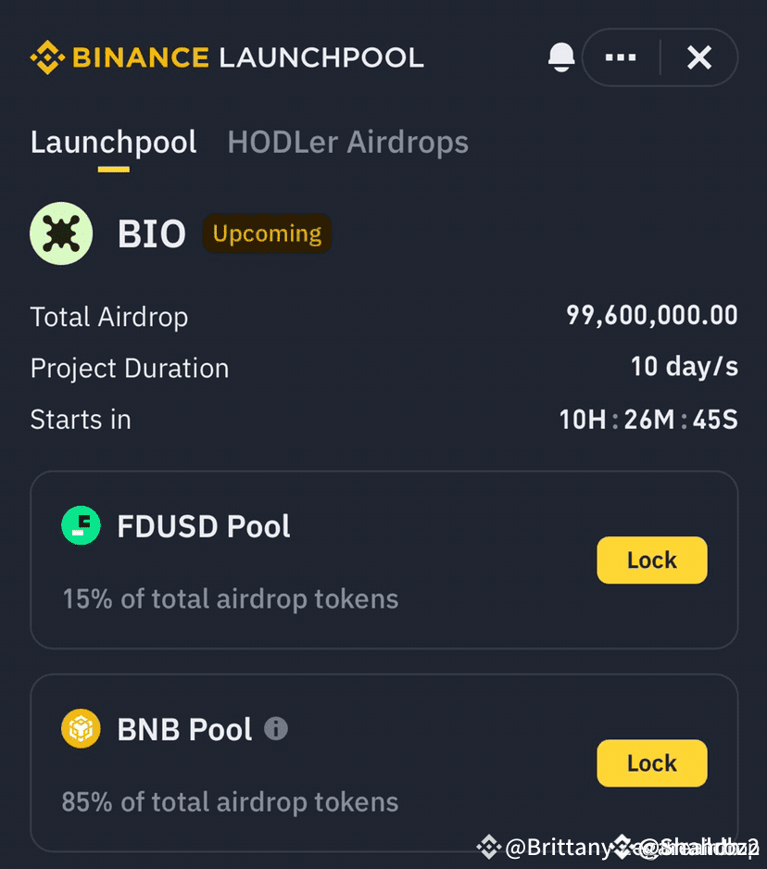Image resolution: width=767 pixels, height=869 pixels.
Task: Switch to the HODLer Airdrops tab
Action: [348, 143]
